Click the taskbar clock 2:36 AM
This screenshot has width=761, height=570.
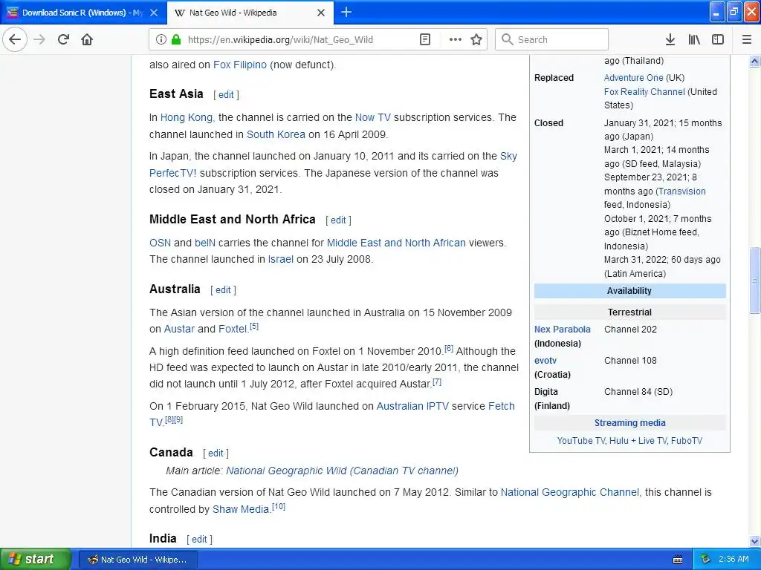click(734, 559)
